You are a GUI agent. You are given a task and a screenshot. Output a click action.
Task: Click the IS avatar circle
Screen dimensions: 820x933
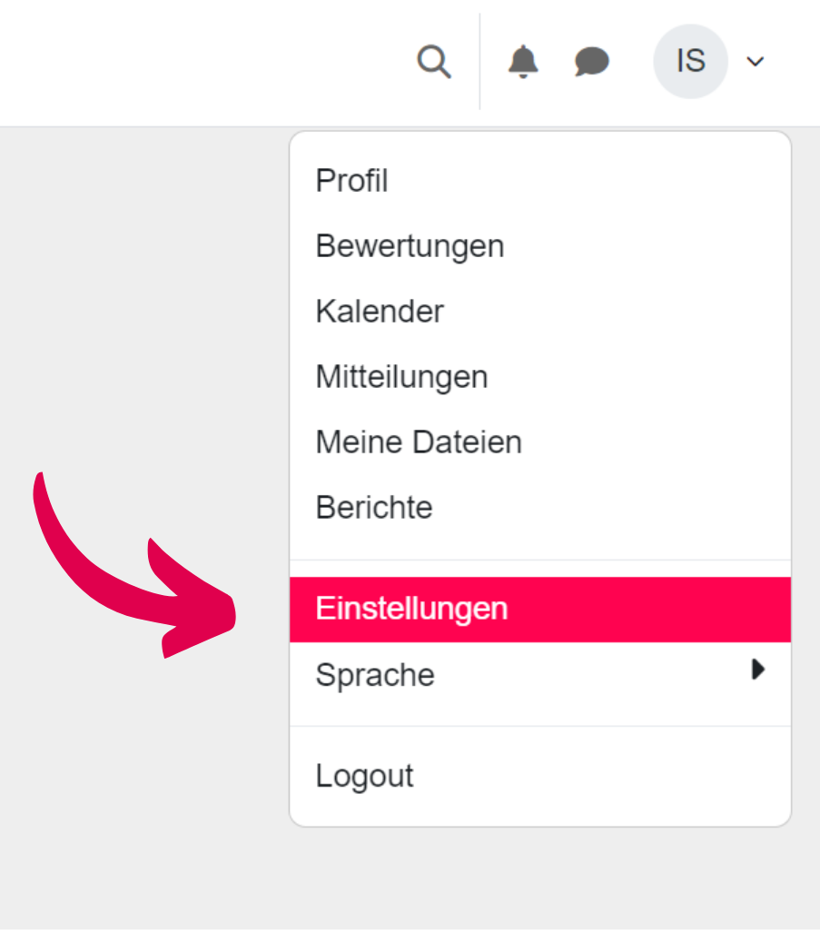(691, 61)
